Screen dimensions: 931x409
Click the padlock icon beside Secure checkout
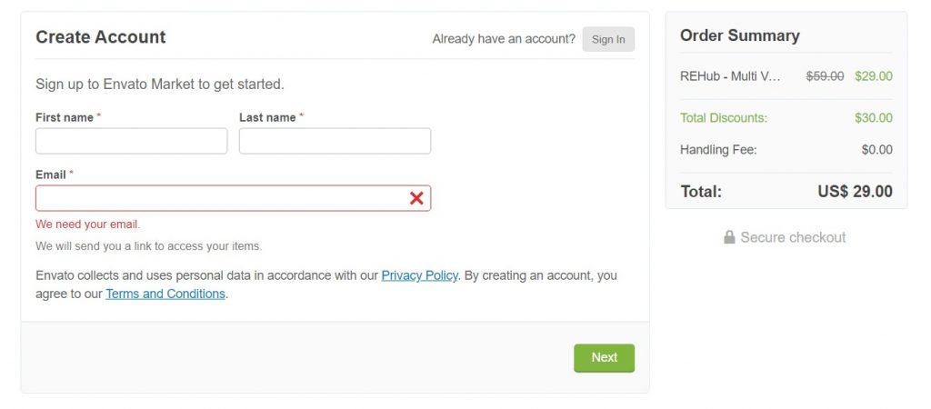[x=729, y=237]
